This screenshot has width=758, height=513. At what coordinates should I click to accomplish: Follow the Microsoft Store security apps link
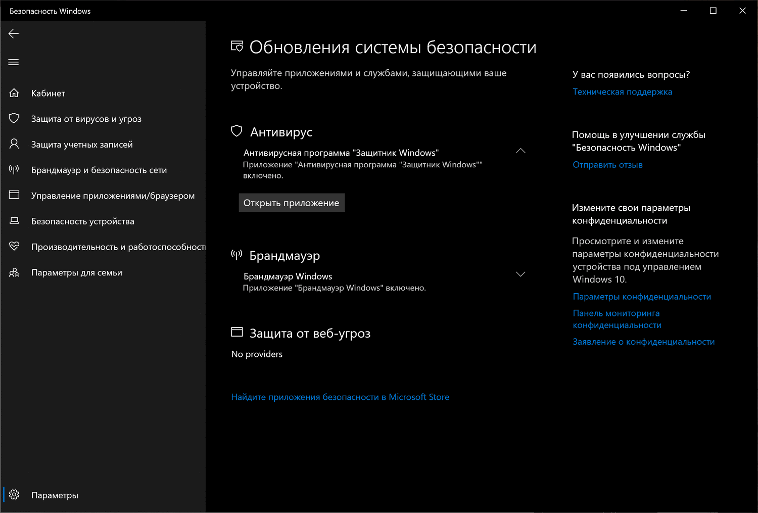pyautogui.click(x=340, y=397)
